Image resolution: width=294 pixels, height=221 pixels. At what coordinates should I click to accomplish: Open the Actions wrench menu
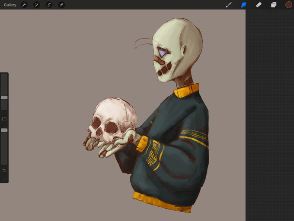tap(24, 5)
